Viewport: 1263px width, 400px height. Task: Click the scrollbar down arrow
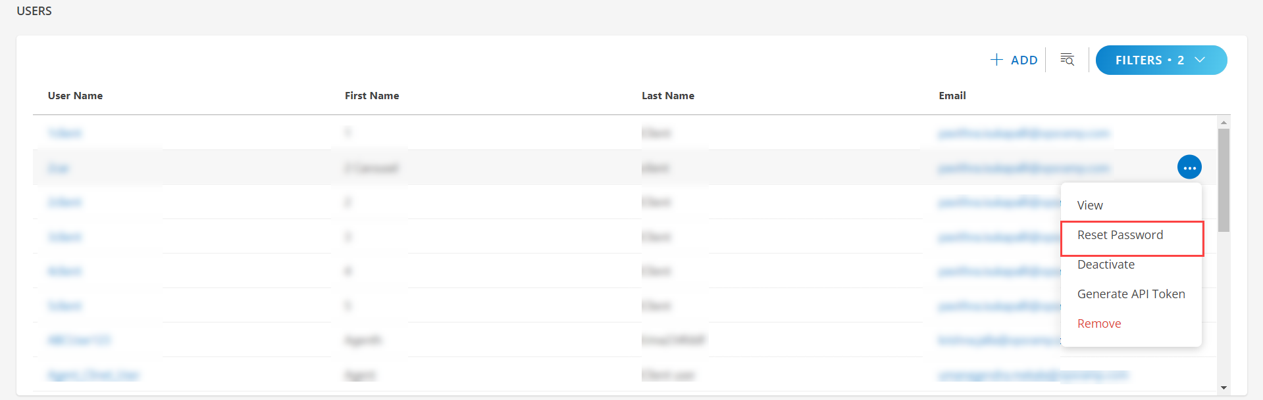(x=1224, y=388)
